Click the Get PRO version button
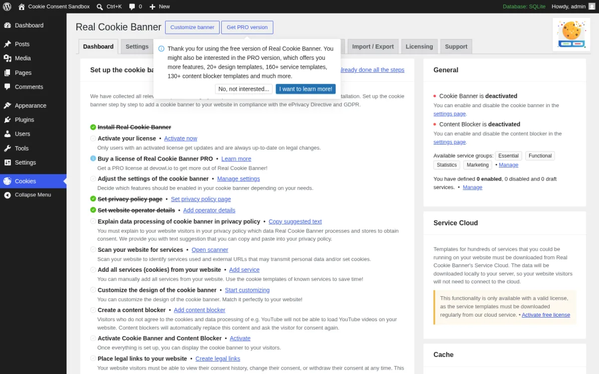599x374 pixels. [247, 27]
